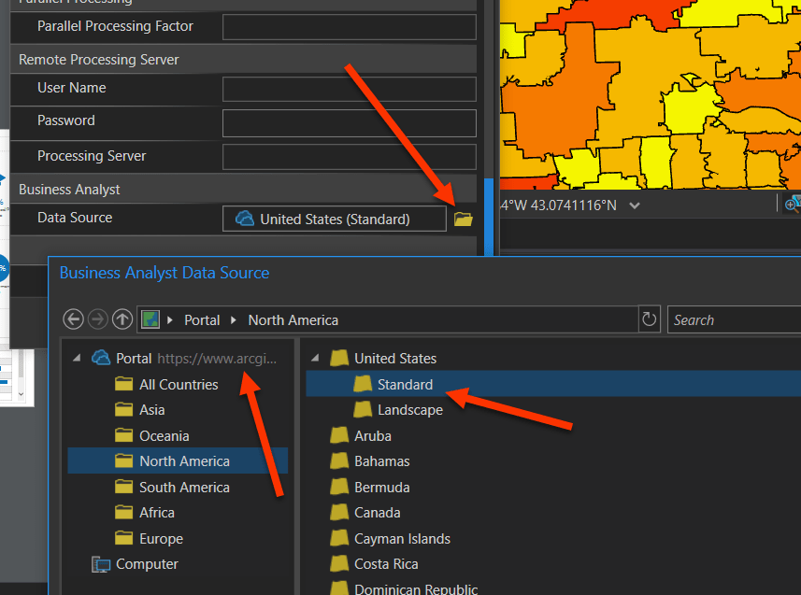Click Portal in the breadcrumb path
Screen dimensions: 801x595
202,319
